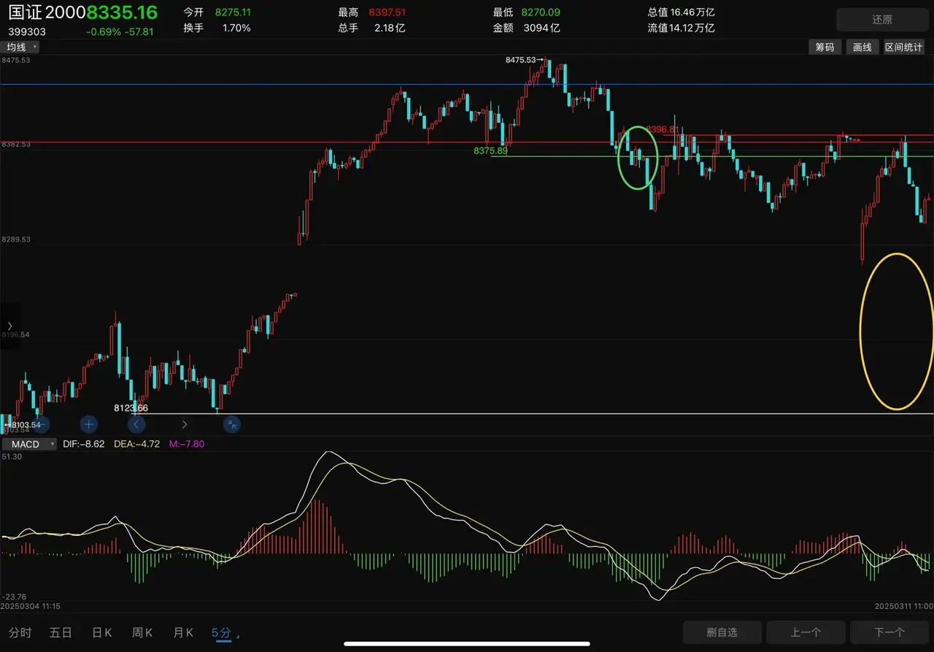Switch to the 五日 tab
This screenshot has width=934, height=652.
coord(61,632)
